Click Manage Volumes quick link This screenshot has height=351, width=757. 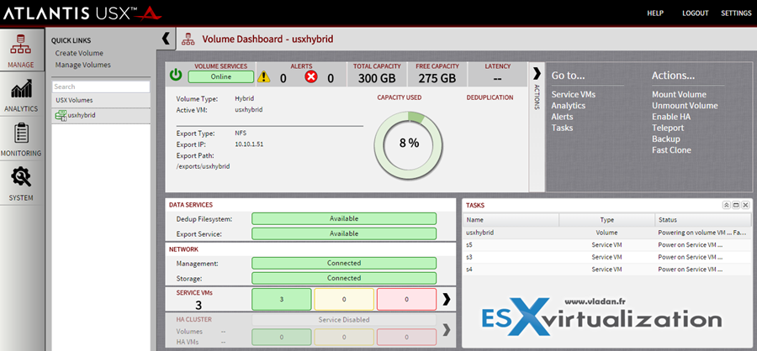83,65
